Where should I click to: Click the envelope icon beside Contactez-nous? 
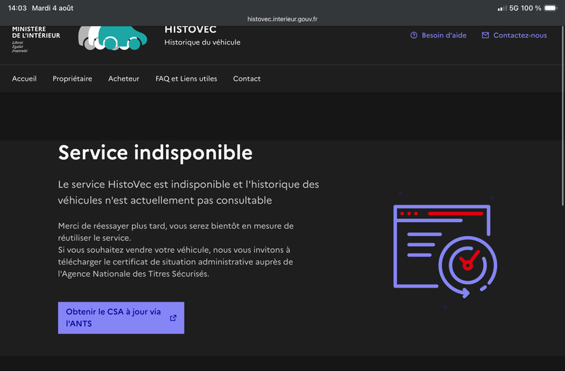pyautogui.click(x=485, y=35)
